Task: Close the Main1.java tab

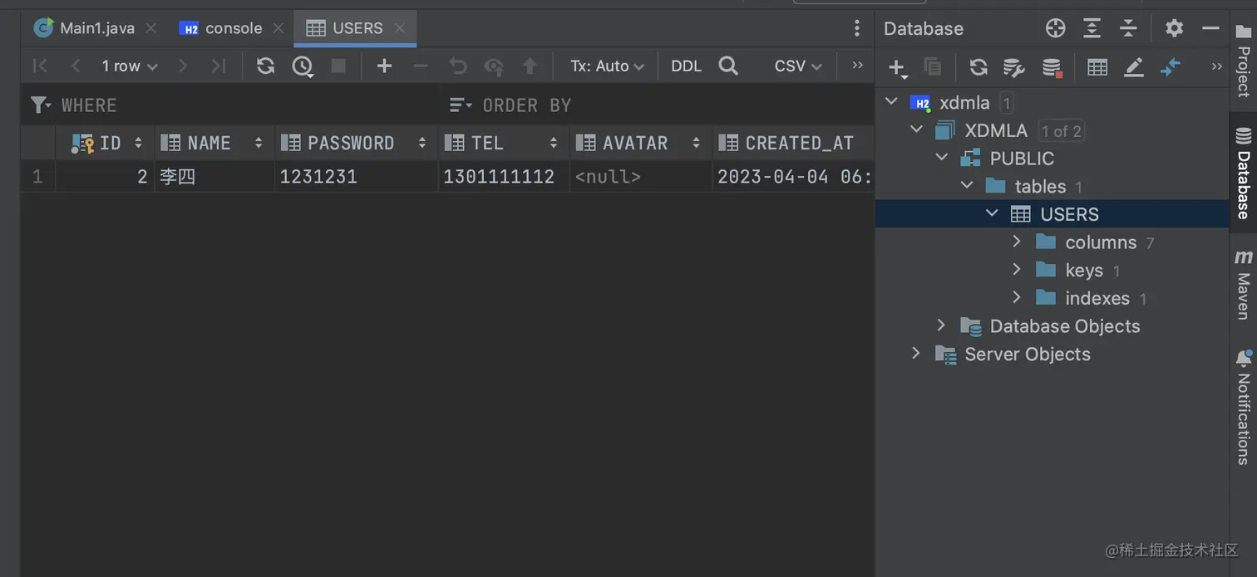Action: tap(150, 28)
